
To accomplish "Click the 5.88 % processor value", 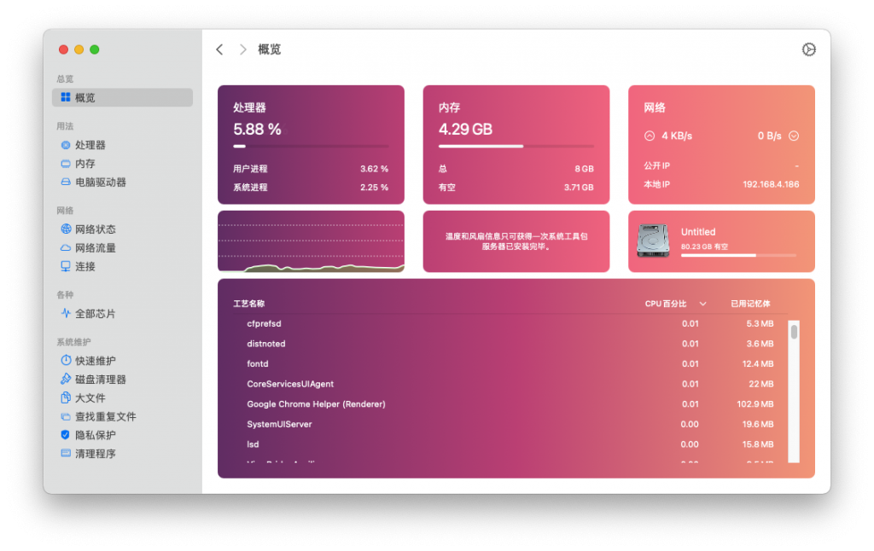I will (257, 130).
